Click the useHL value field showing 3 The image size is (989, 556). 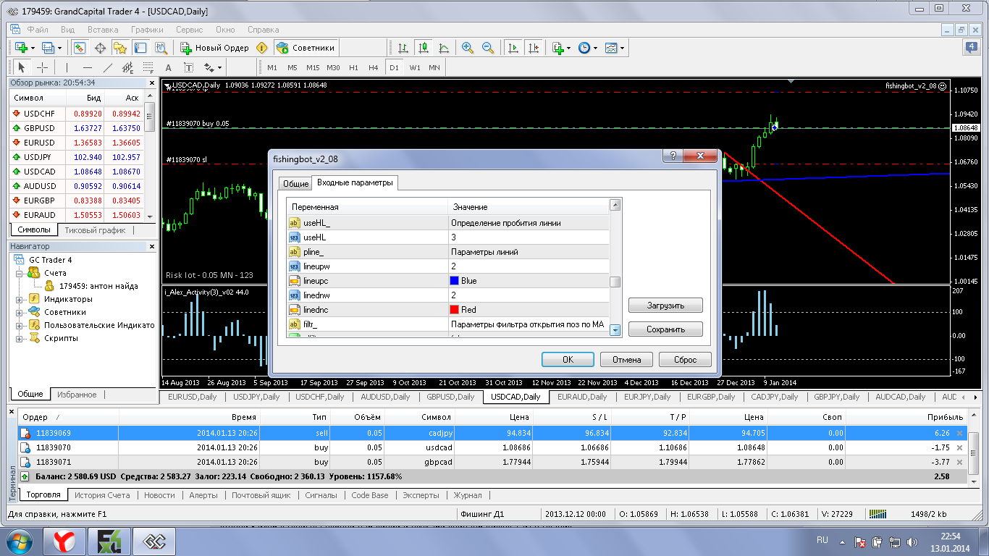point(529,237)
